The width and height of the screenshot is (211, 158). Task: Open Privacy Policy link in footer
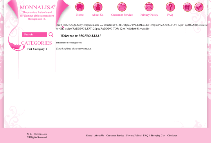[133, 136]
